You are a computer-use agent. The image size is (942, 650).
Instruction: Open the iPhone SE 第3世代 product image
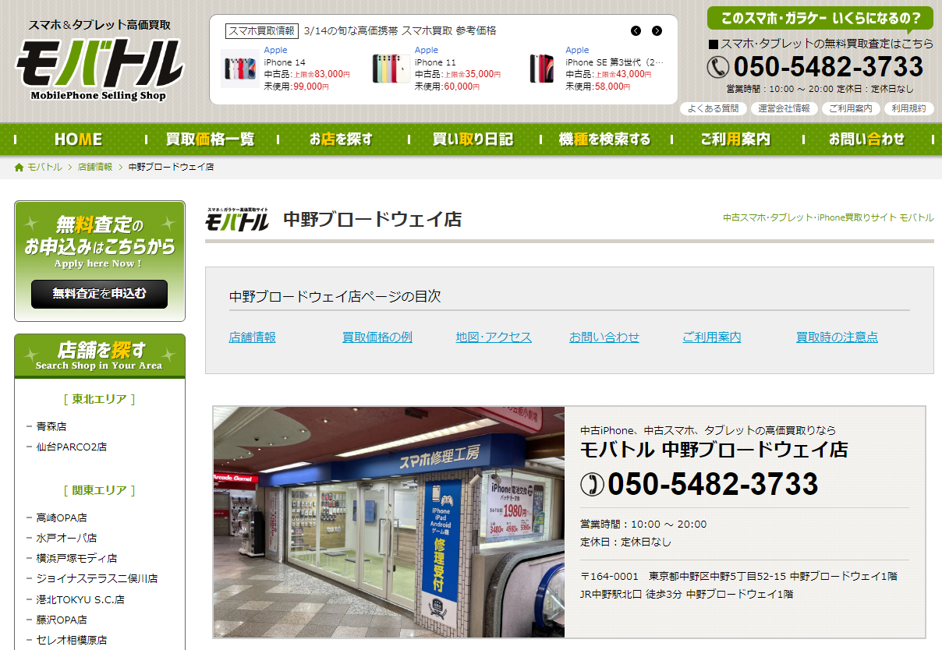pos(542,69)
